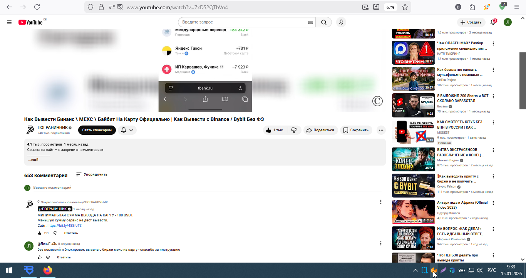This screenshot has height=278, width=526.
Task: Show site security padlock info
Action: tap(101, 7)
